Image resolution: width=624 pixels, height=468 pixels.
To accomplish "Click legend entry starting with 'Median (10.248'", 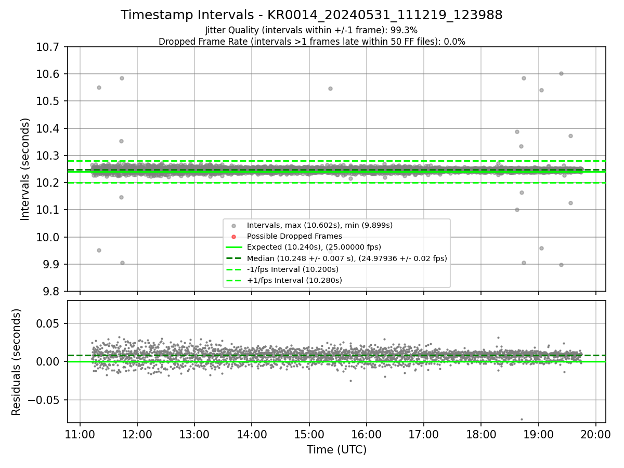I will [x=347, y=258].
